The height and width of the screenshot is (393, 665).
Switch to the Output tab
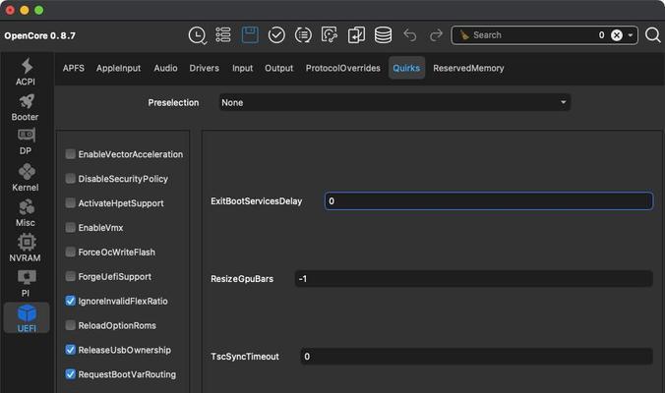278,68
